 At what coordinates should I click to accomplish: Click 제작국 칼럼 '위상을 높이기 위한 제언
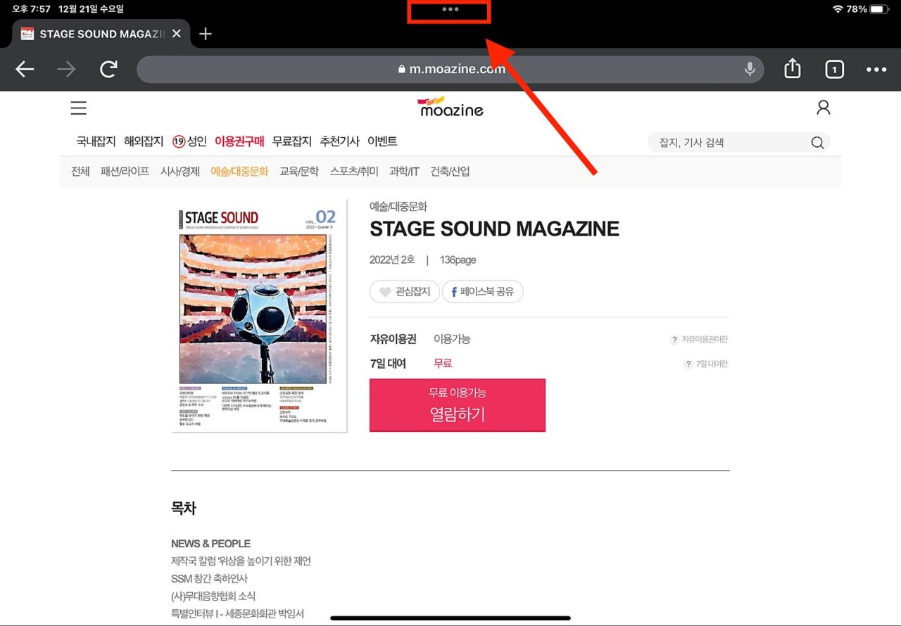point(241,561)
